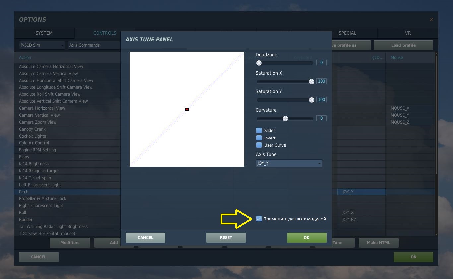Viewport: 453px width, 279px height.
Task: Switch to the CONTROLS tab
Action: point(104,33)
